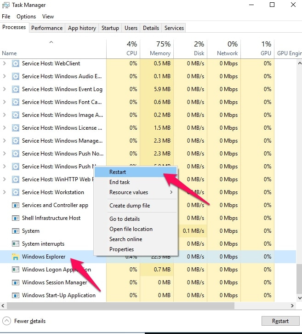
Task: Select End task in context menu
Action: 120,182
